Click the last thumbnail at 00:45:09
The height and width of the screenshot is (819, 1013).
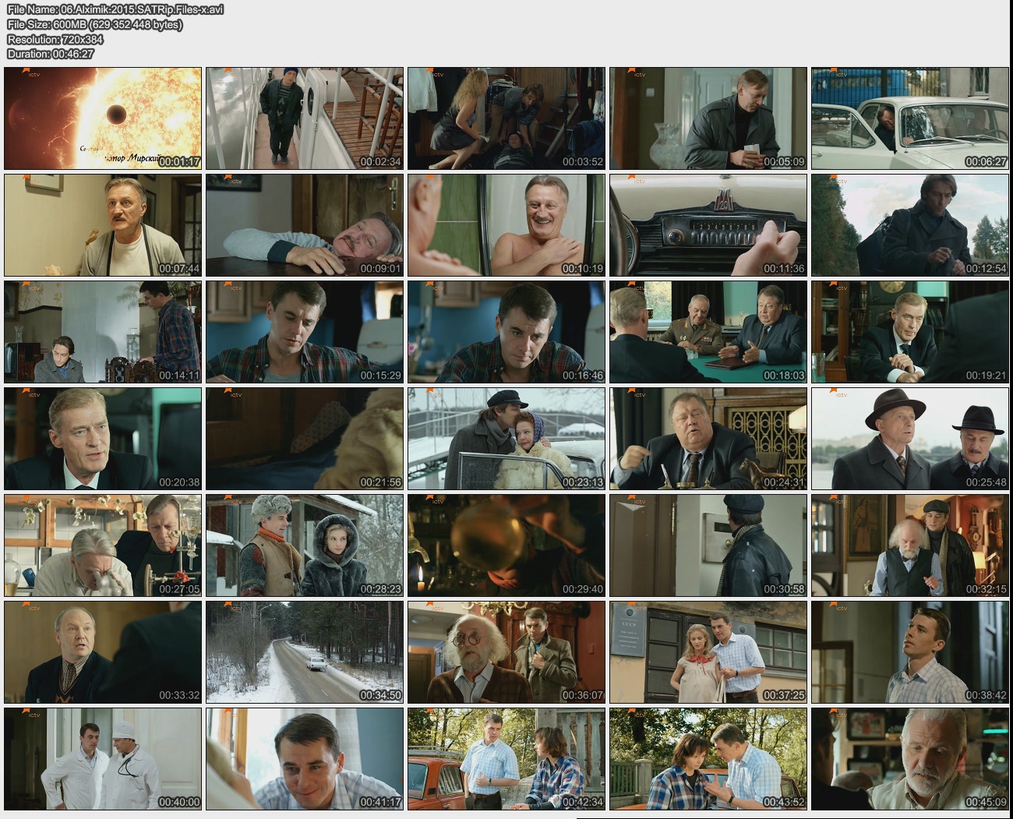click(909, 759)
